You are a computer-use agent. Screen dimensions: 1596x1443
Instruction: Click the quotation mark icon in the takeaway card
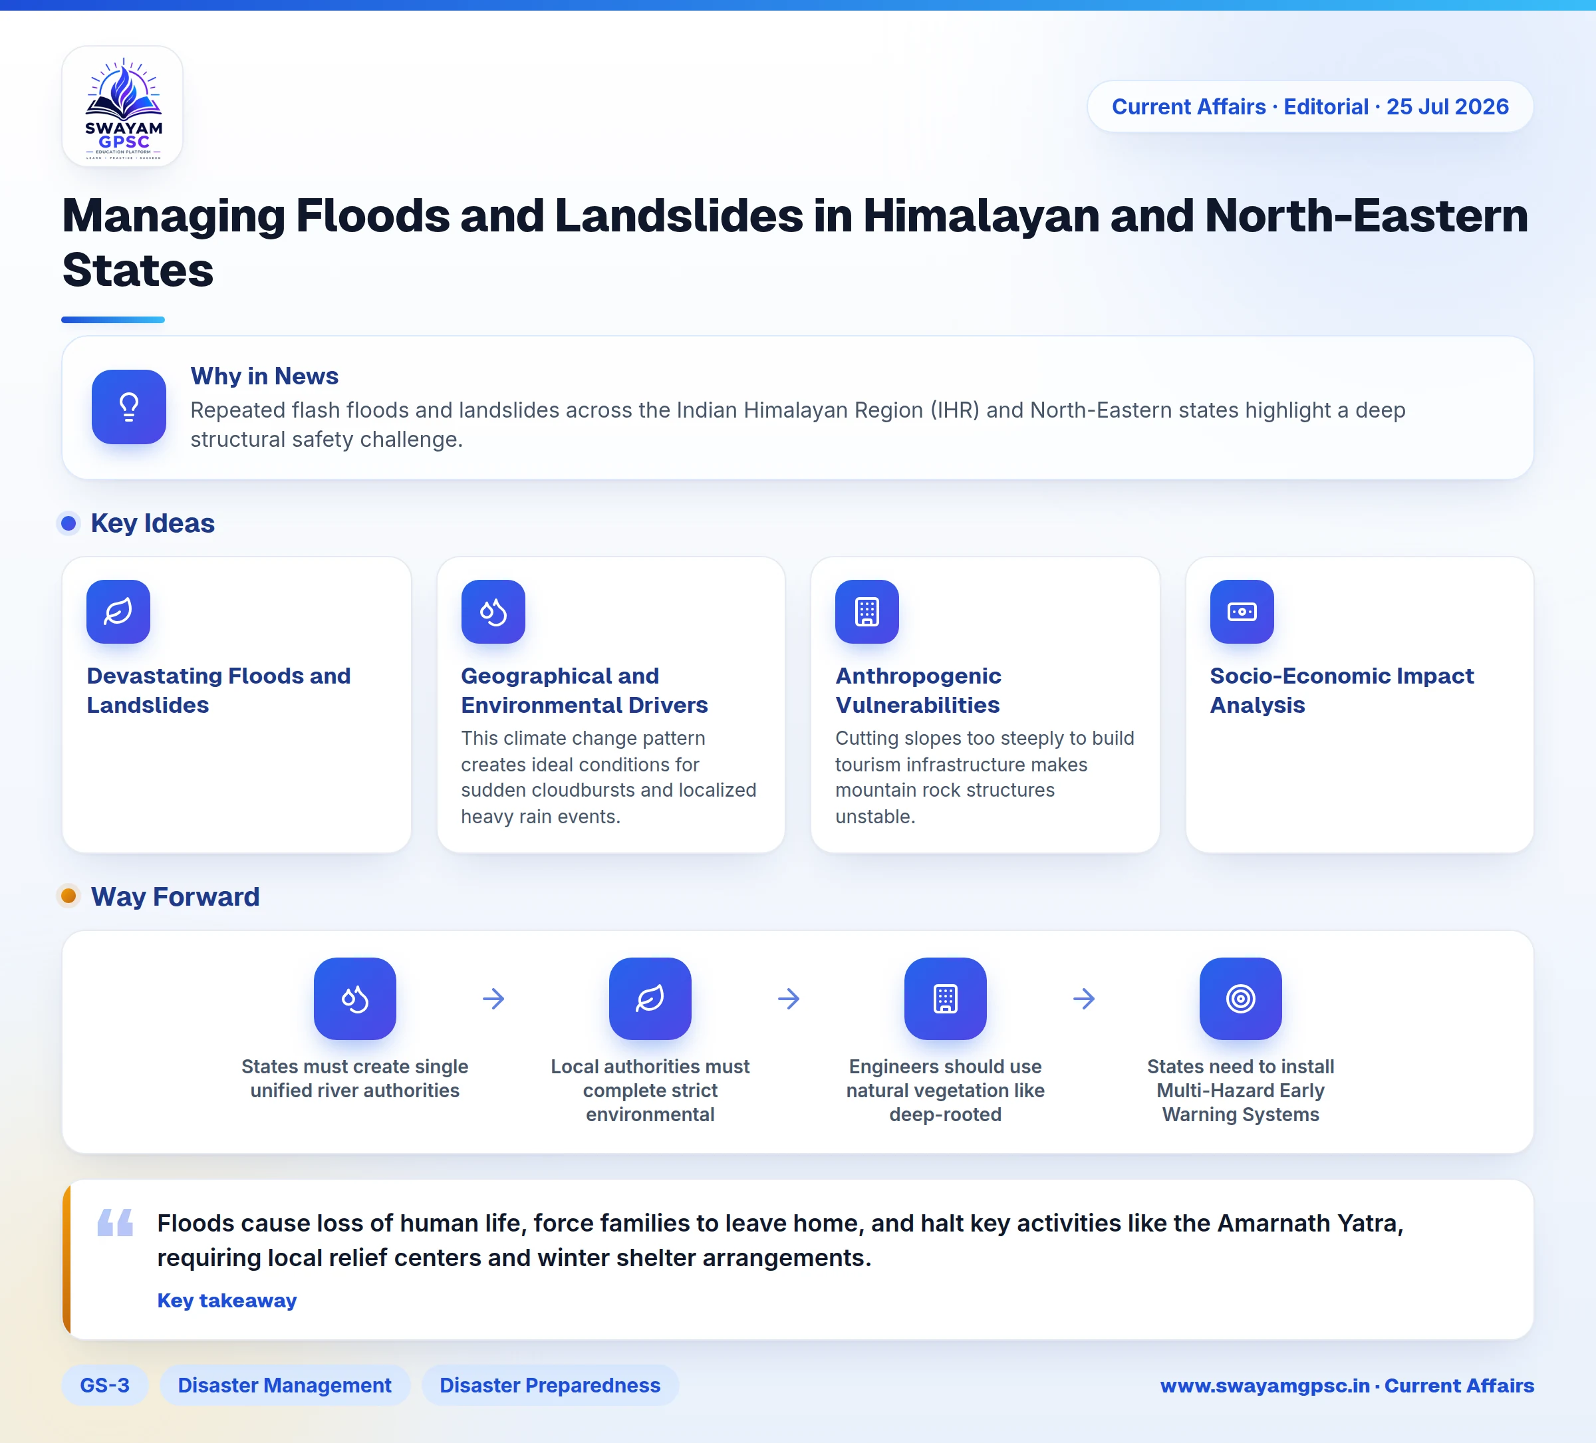[116, 1223]
